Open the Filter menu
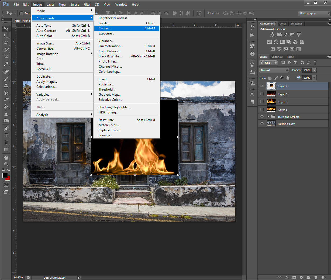Viewport: 331px width, 280px height. (x=87, y=5)
